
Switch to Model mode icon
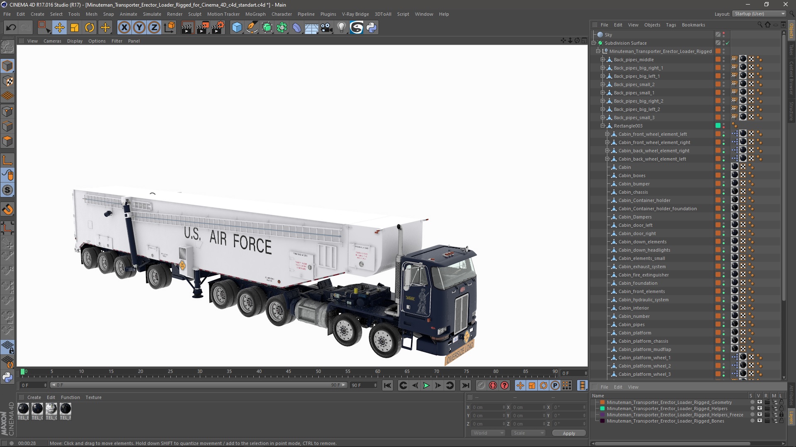(7, 66)
